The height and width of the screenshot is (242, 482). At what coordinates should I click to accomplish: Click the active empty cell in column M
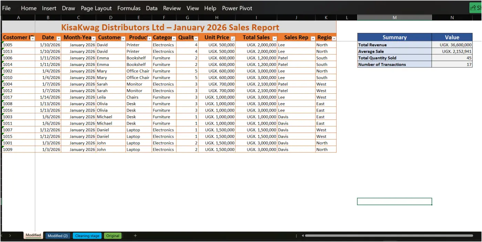(x=395, y=201)
